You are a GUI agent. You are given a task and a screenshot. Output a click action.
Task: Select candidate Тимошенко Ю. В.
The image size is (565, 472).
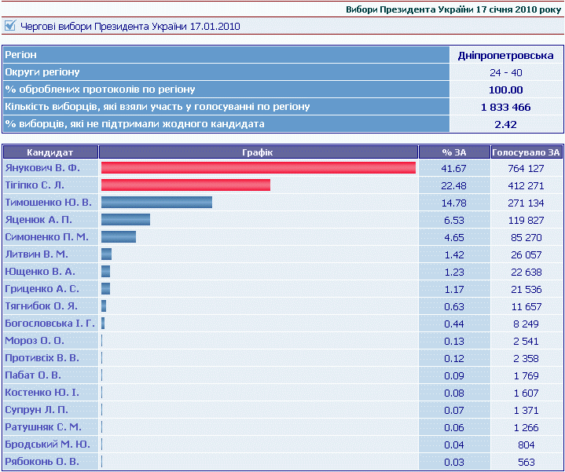[48, 203]
